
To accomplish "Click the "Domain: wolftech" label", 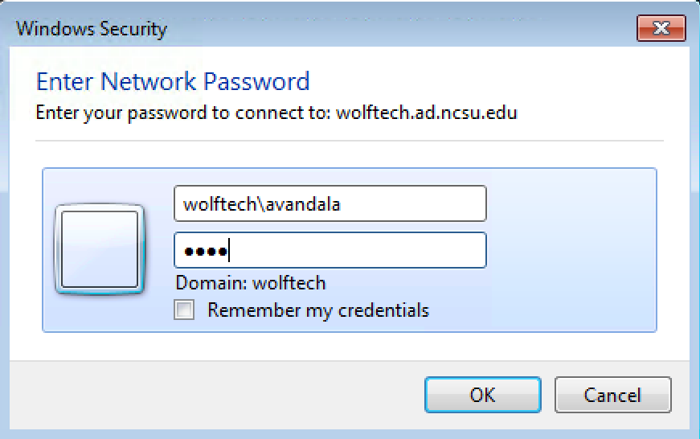I will [x=251, y=283].
